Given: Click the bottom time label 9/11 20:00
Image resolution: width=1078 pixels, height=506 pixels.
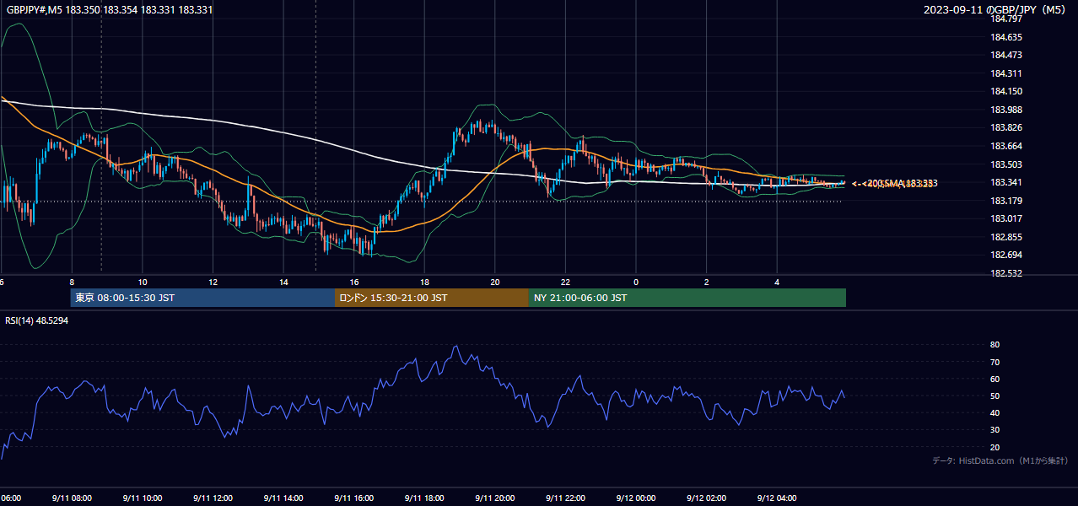Looking at the screenshot, I should 495,498.
